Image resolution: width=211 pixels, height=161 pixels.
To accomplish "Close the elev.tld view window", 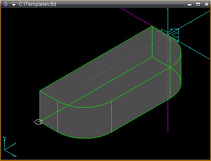I will (x=206, y=4).
